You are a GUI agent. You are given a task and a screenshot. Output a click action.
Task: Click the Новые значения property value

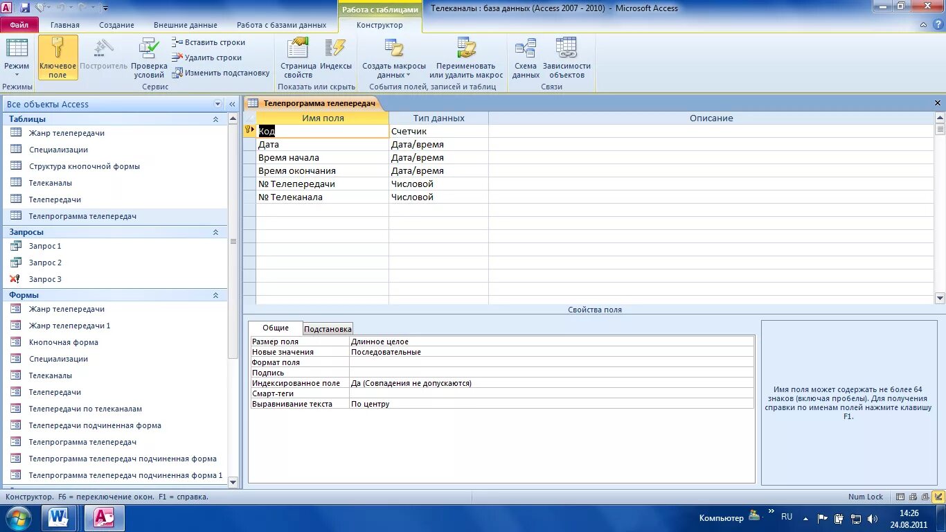tap(551, 352)
